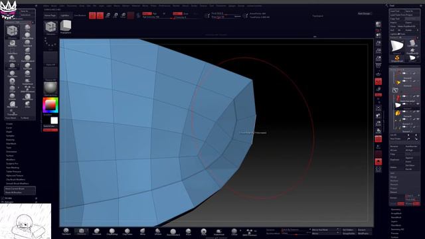Image resolution: width=425 pixels, height=239 pixels.
Task: Open the Alpha menu in the menu bar
Action: coord(46,6)
